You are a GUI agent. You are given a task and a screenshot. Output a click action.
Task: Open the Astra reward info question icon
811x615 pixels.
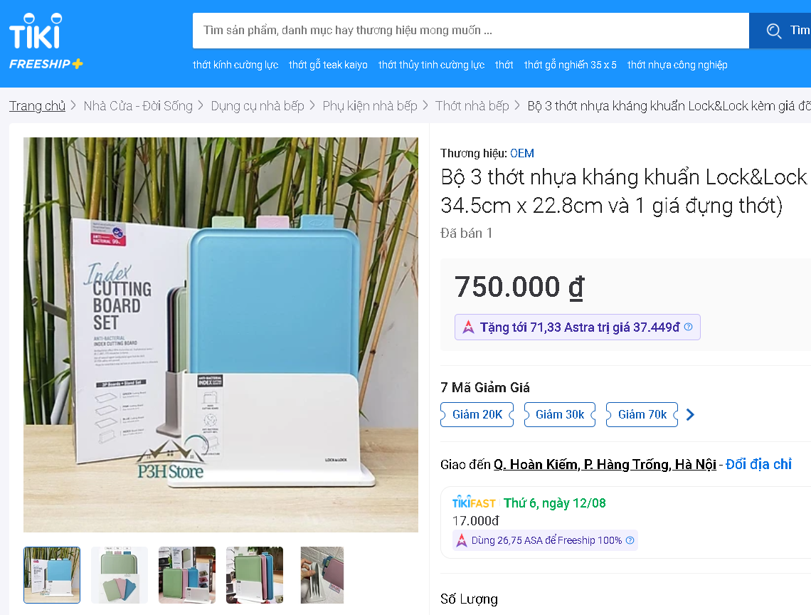pyautogui.click(x=688, y=327)
